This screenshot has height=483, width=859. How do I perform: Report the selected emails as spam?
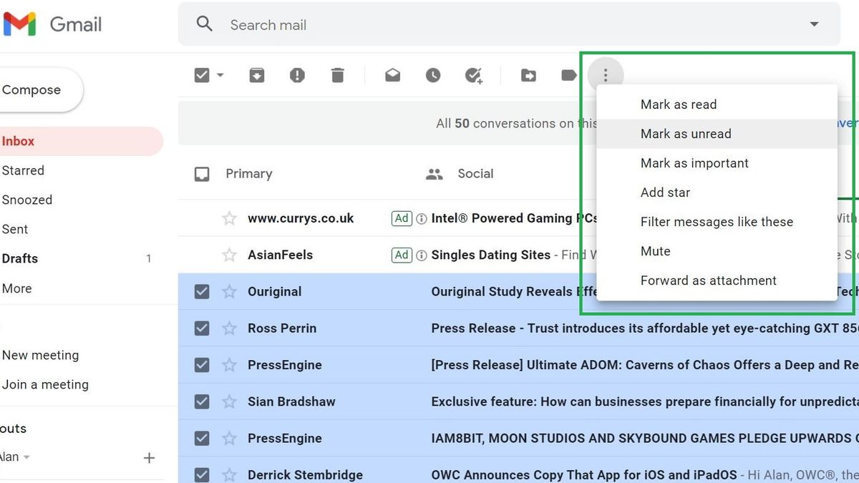click(x=297, y=74)
